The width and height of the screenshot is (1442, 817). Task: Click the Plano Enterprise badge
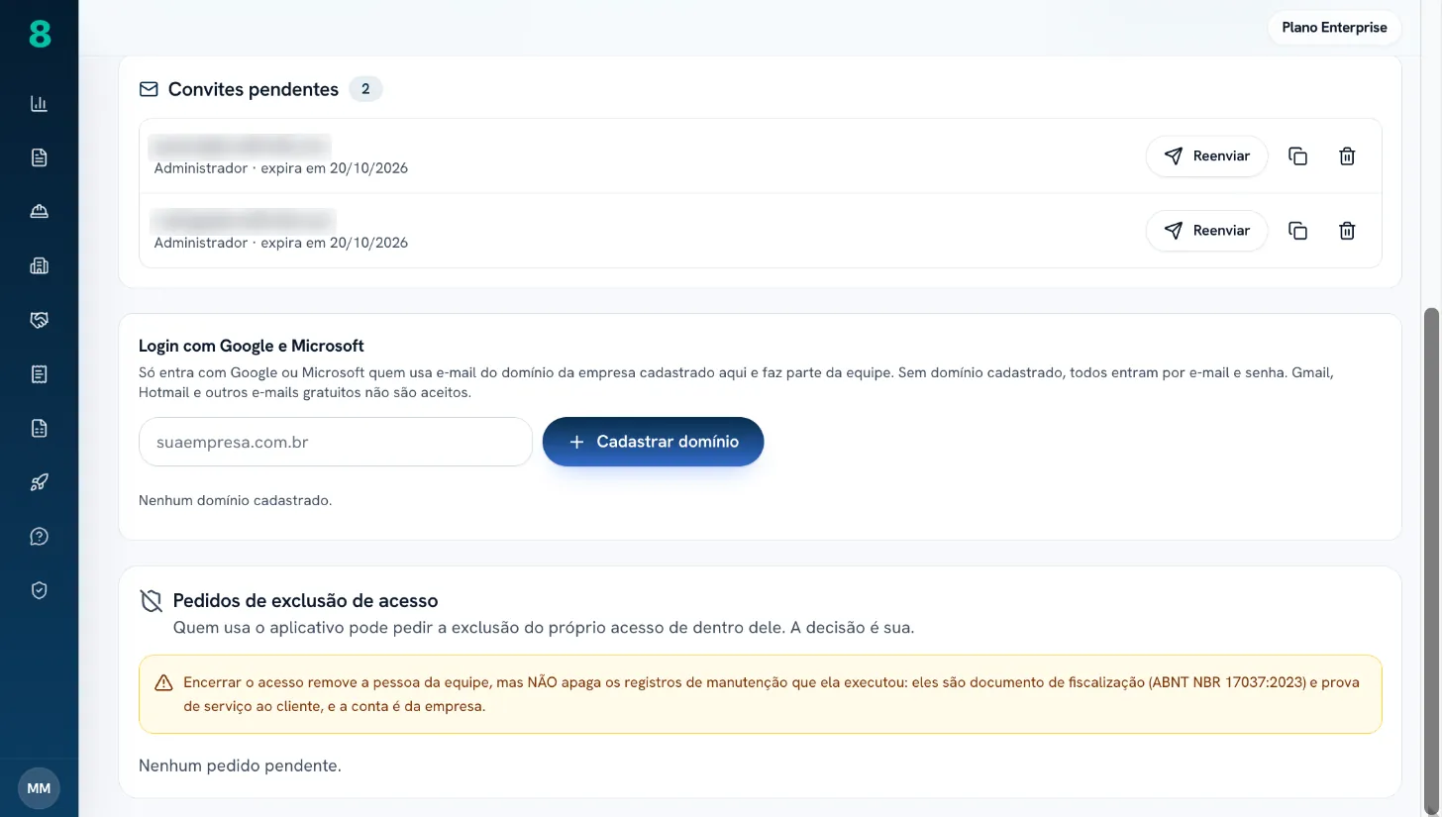pos(1334,28)
